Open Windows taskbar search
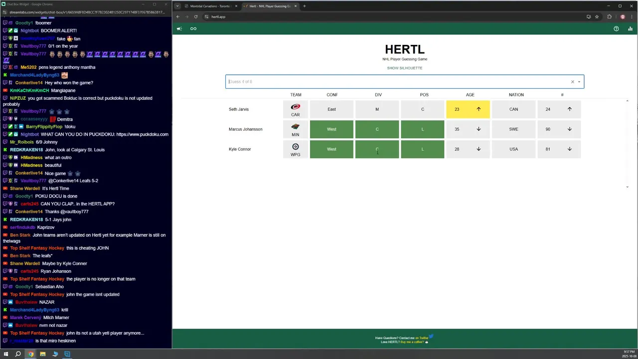Screen dimensions: 638x359 [18, 354]
